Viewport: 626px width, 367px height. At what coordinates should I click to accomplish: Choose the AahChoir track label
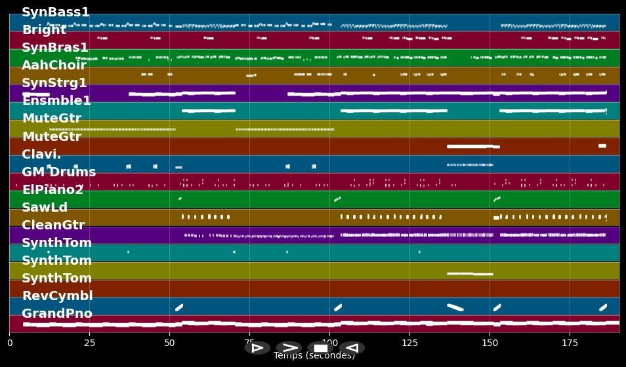[x=54, y=66]
